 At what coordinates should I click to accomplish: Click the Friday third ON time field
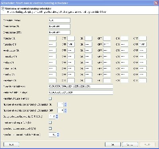[x=124, y=63]
